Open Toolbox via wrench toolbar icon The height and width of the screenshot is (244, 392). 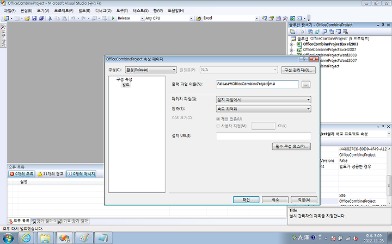click(x=285, y=18)
